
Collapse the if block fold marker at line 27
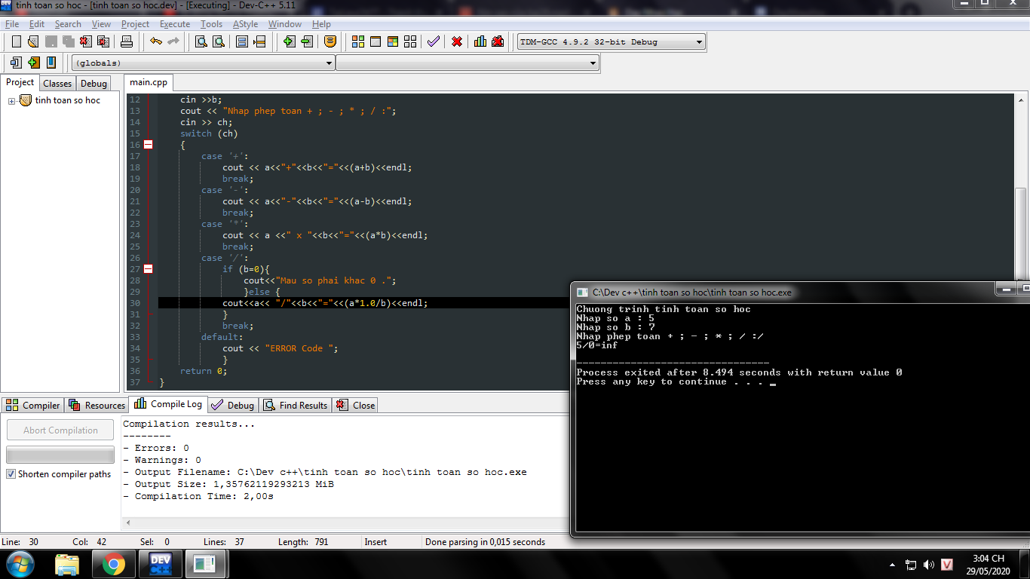coord(148,269)
